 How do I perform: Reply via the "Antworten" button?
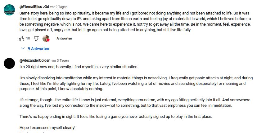[64, 39]
